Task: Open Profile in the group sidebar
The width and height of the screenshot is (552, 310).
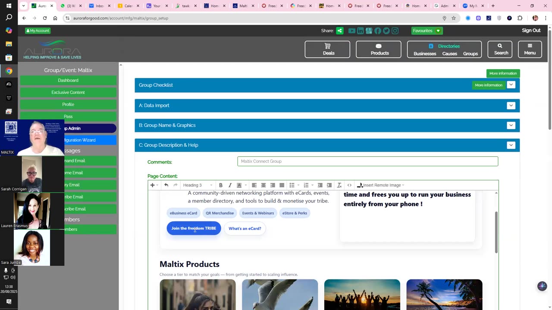Action: (x=68, y=105)
